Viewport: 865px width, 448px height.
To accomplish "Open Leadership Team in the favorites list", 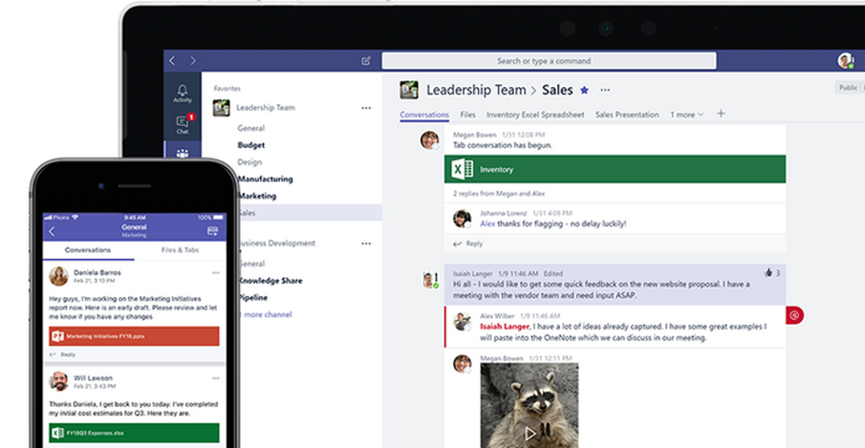I will (x=266, y=108).
